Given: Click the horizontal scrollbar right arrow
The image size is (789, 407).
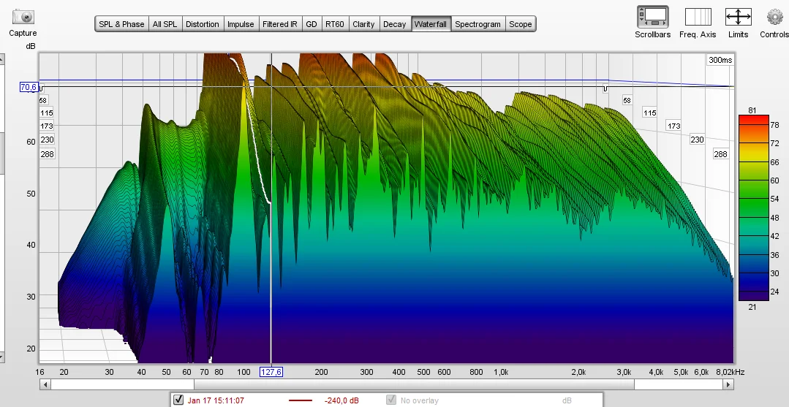Looking at the screenshot, I should point(728,385).
